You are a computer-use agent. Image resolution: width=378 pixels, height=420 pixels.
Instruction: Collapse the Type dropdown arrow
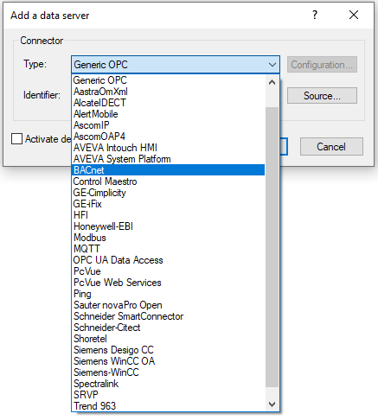pyautogui.click(x=272, y=65)
